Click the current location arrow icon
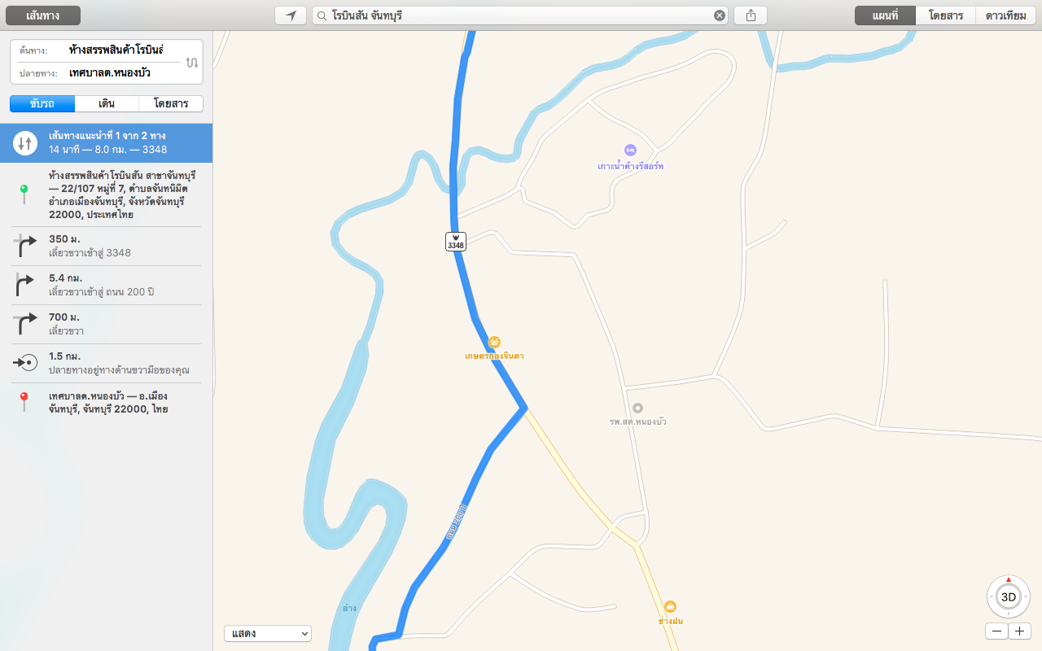 point(291,15)
